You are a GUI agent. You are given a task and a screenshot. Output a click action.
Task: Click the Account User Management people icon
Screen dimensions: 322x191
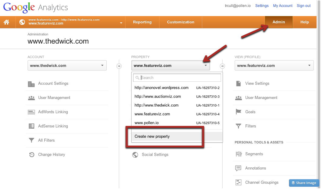point(32,98)
